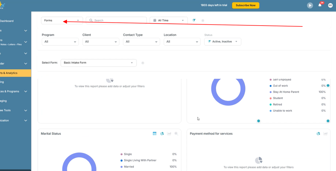The image size is (336, 171).
Task: Click Marital Status zoom magnifier icon
Action: (x=176, y=134)
